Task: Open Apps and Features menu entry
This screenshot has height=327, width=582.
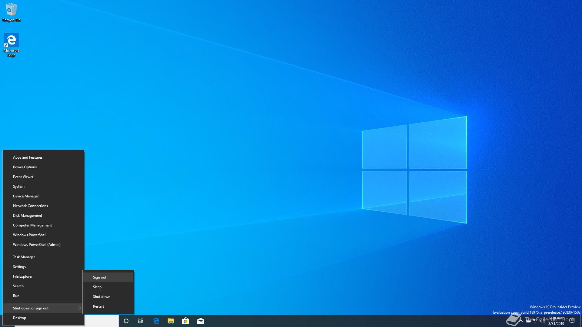Action: (x=43, y=157)
